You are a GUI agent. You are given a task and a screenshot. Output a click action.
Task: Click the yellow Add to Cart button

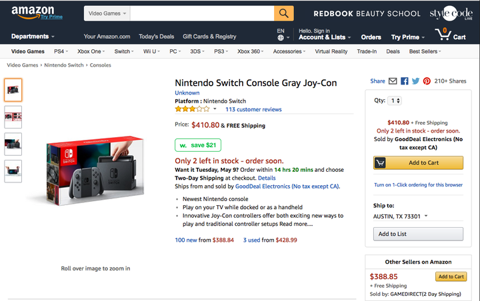[418, 163]
